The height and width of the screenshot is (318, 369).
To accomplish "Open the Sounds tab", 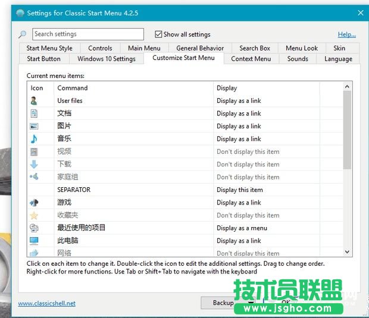I will tap(298, 59).
